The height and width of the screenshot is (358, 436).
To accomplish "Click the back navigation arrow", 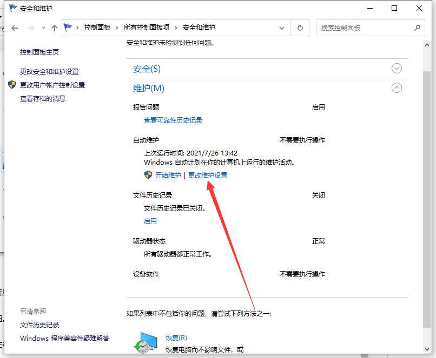I will point(15,28).
